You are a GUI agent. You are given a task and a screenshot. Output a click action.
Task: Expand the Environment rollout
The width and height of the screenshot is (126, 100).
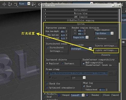pos(81,10)
